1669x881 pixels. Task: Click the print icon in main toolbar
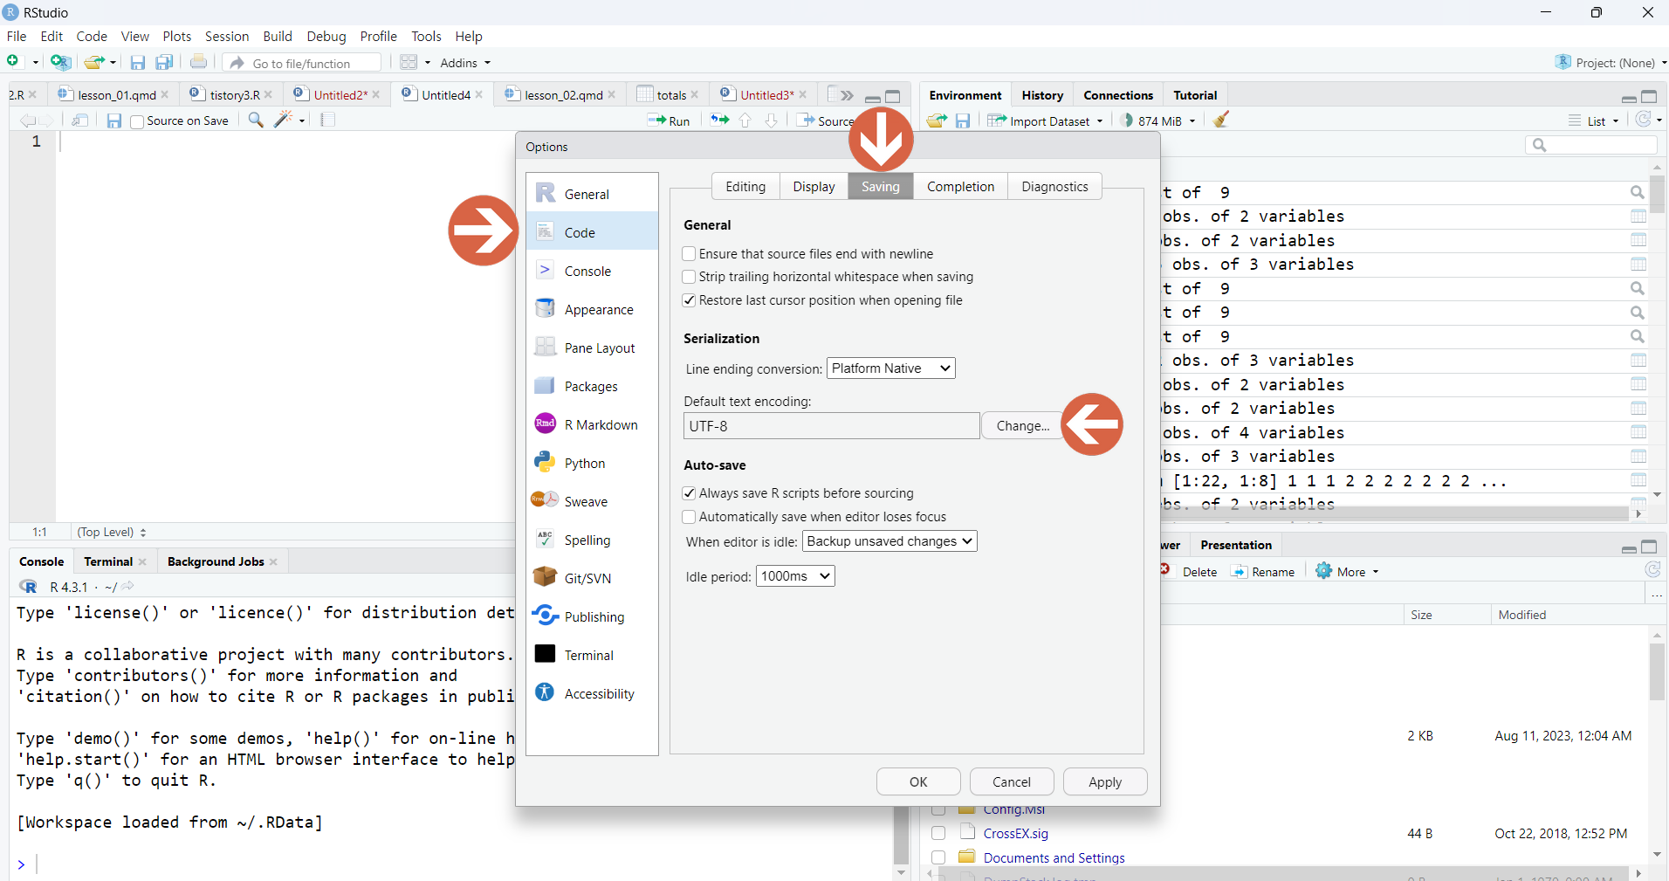click(199, 62)
